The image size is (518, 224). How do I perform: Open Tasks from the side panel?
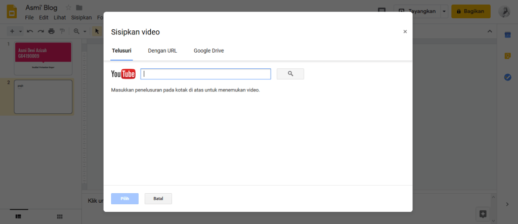click(507, 77)
